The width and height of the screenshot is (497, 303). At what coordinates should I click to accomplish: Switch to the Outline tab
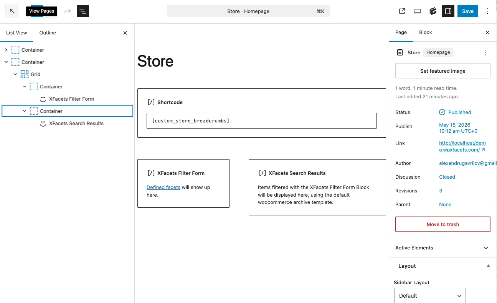[48, 33]
